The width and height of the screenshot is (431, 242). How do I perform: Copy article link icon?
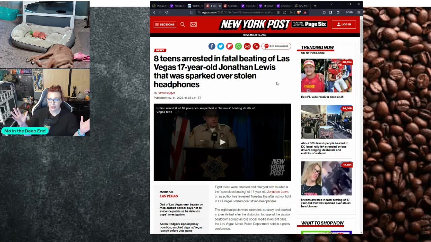(256, 46)
